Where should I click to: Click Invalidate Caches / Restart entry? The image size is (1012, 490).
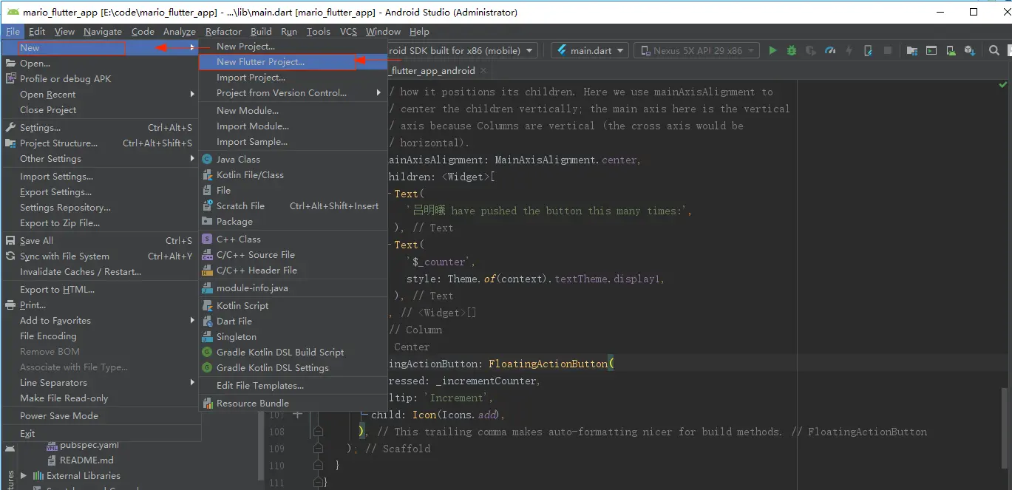pyautogui.click(x=81, y=271)
